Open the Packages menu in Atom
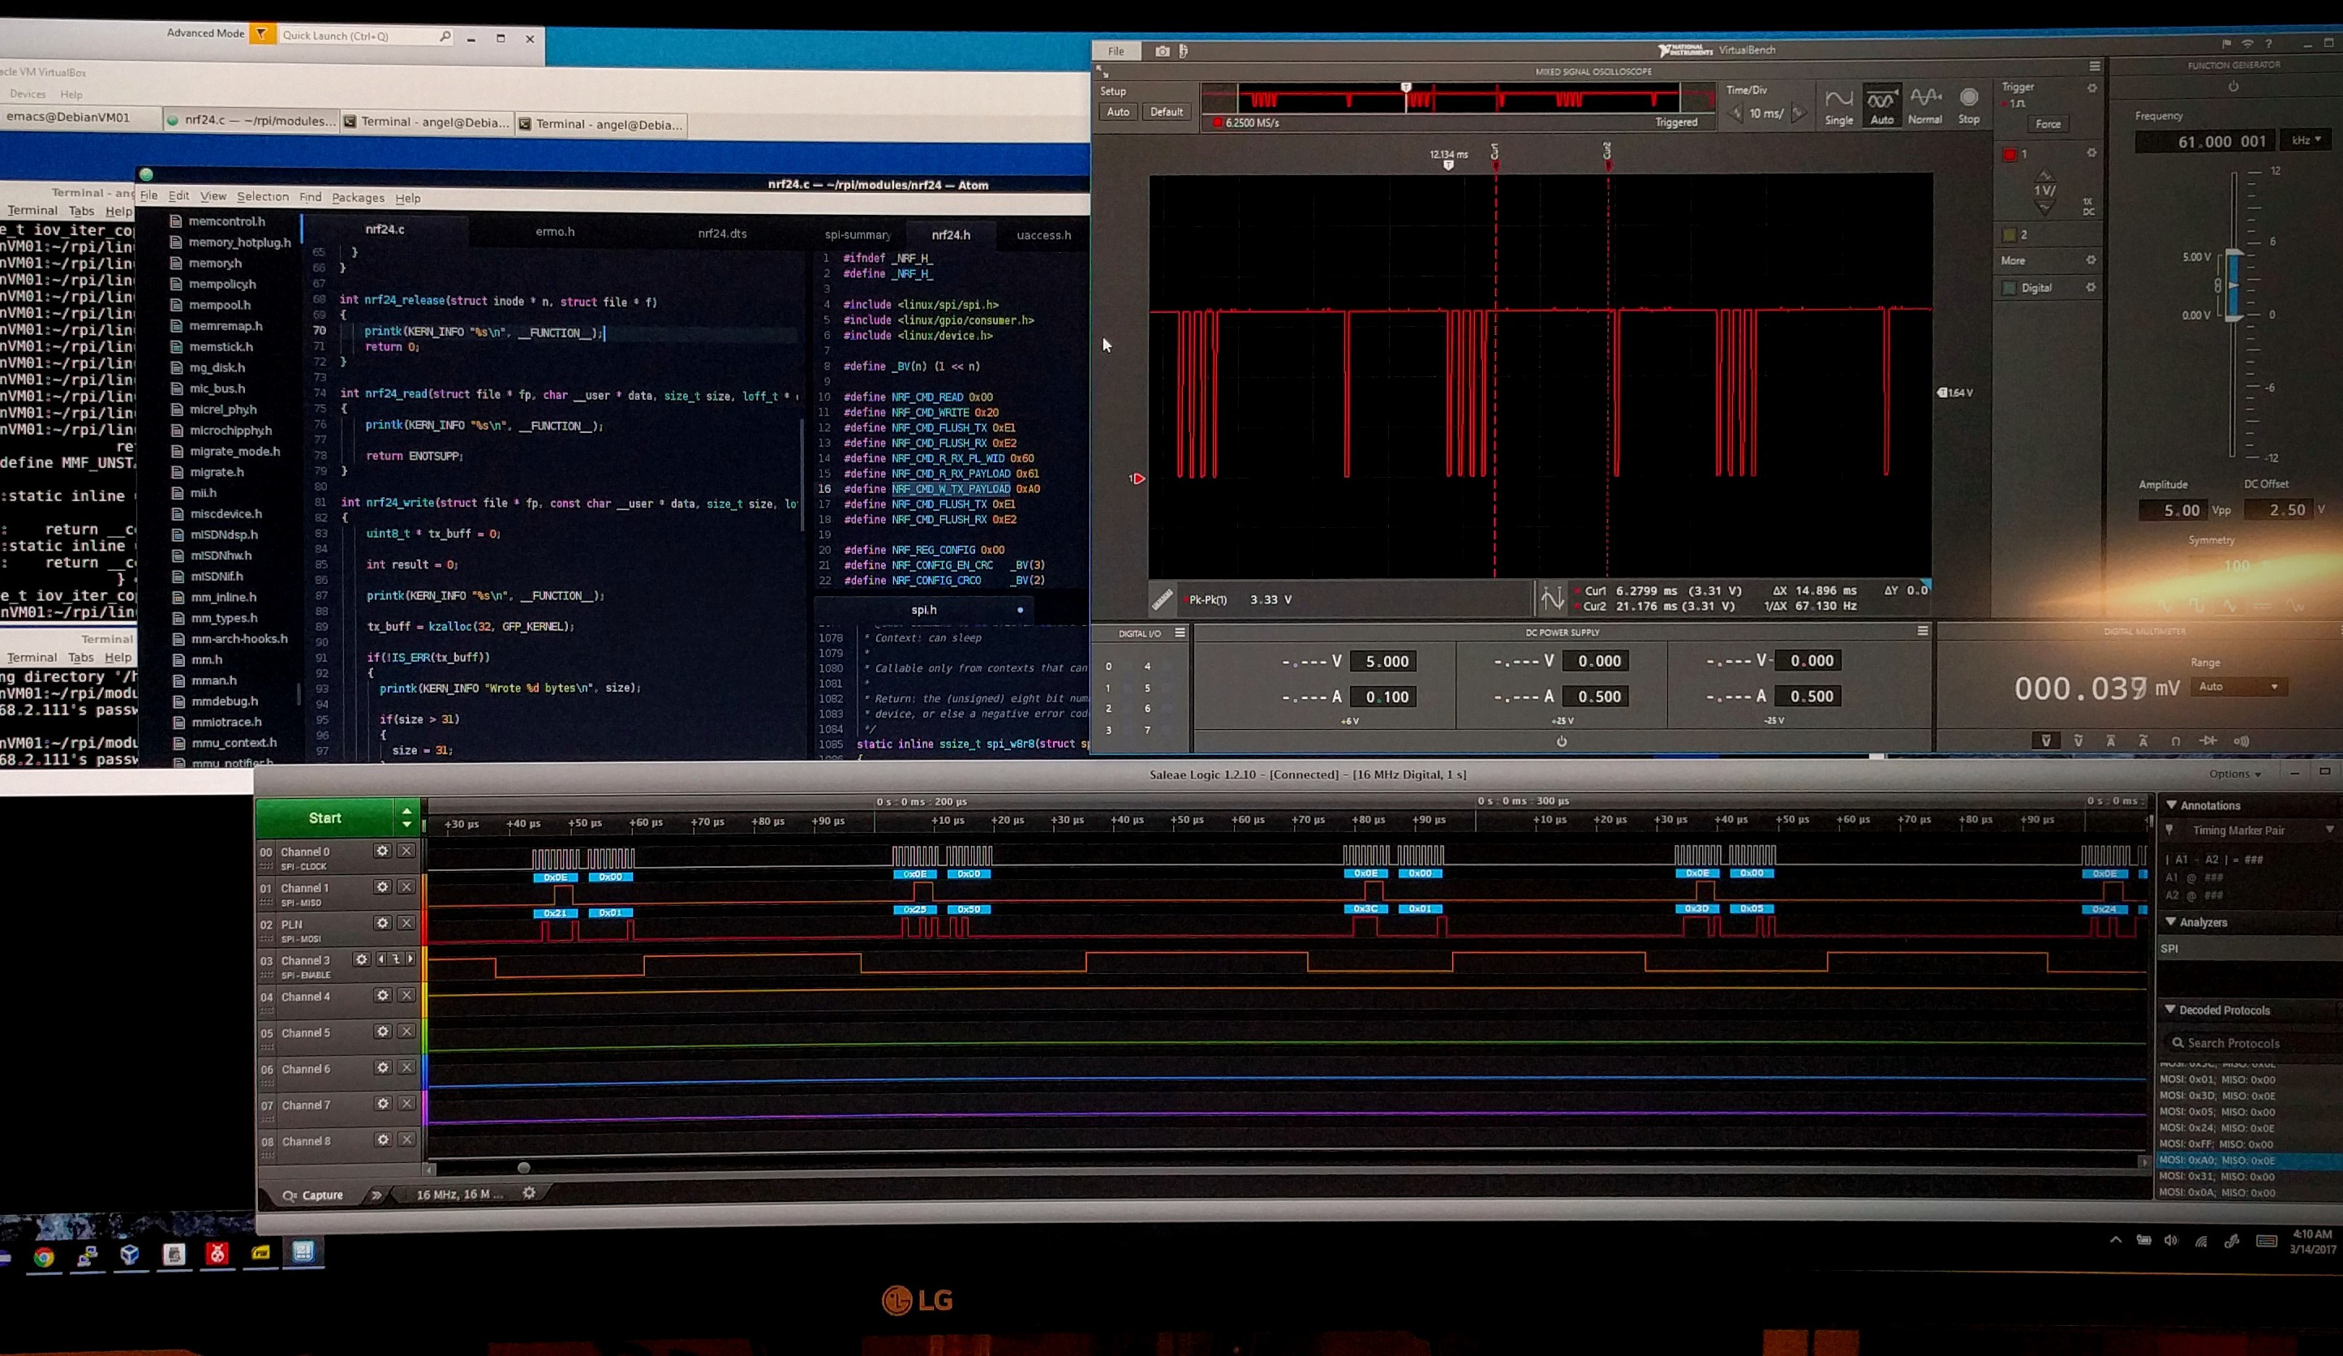2343x1356 pixels. pos(358,198)
